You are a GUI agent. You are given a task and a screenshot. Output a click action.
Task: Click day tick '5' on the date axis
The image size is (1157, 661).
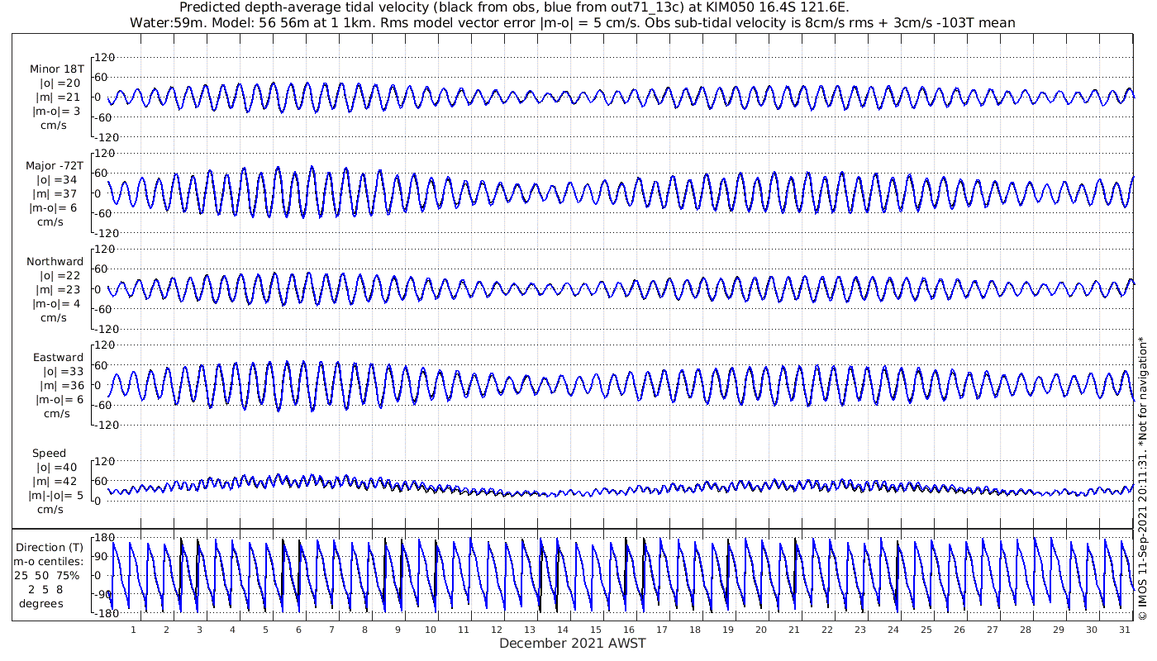tap(265, 630)
